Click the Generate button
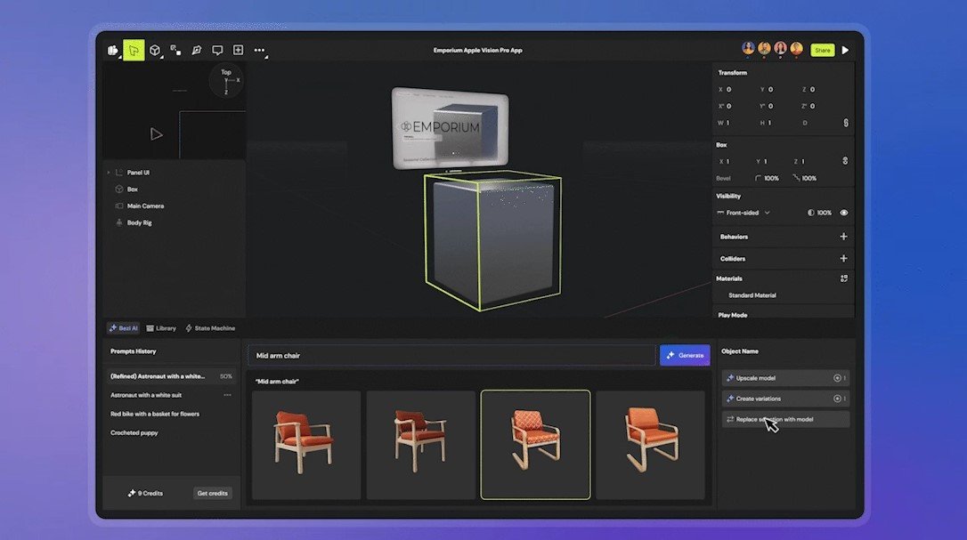The image size is (967, 540). pyautogui.click(x=685, y=354)
